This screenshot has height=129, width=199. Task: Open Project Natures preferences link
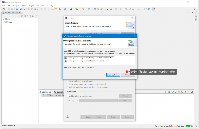tap(83, 67)
